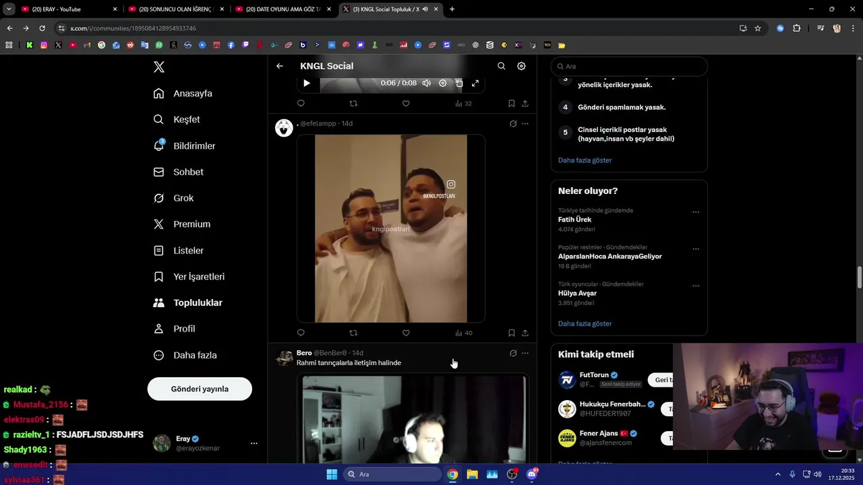Reply to the @efelampp post

click(x=301, y=333)
